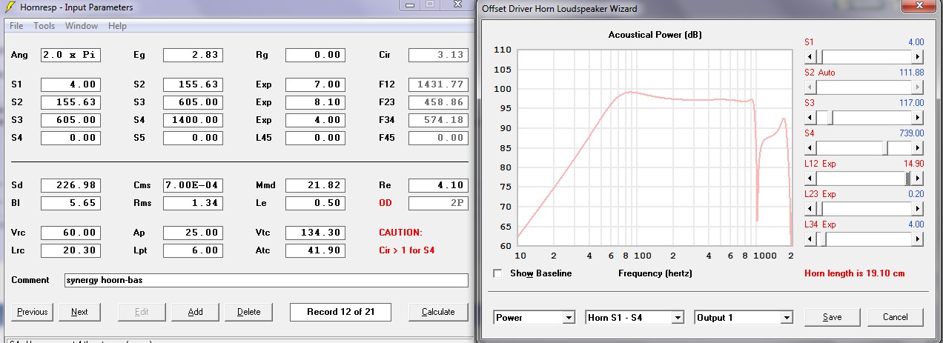
Task: Cancel the Loudspeaker Wizard
Action: pyautogui.click(x=896, y=317)
